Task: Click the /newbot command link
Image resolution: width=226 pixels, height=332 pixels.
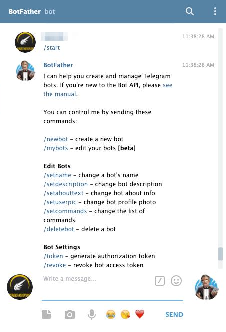Action: (x=56, y=139)
